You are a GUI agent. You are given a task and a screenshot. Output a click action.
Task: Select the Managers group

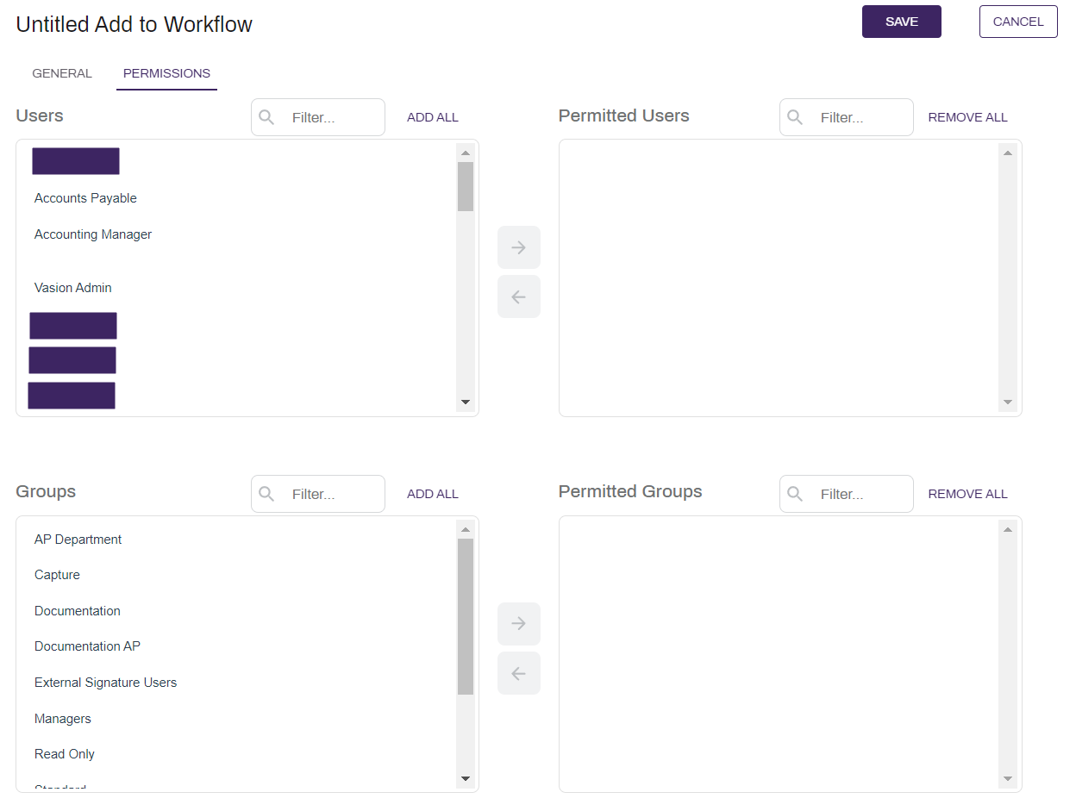(62, 719)
